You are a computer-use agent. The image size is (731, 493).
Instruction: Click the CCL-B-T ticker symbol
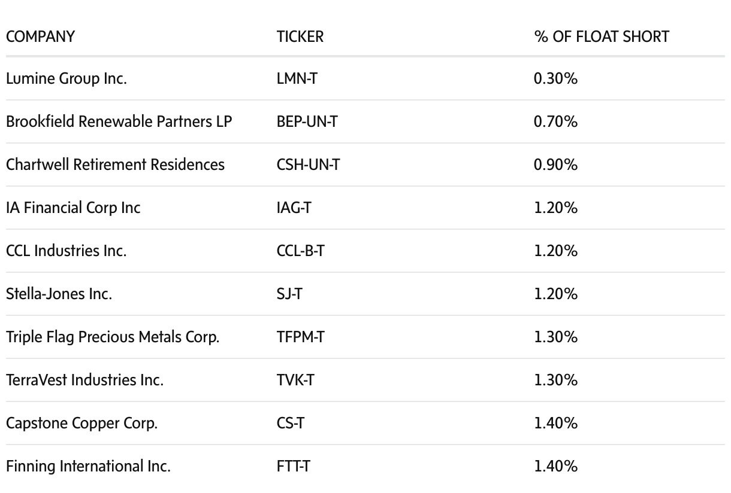tap(300, 251)
